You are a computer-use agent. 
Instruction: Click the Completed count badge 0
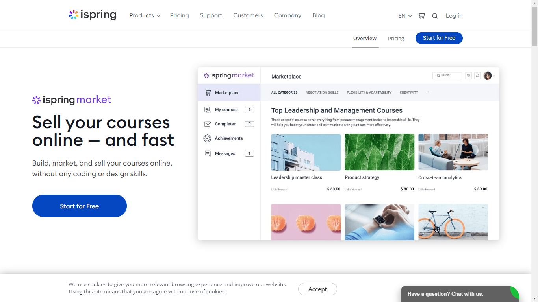(249, 124)
